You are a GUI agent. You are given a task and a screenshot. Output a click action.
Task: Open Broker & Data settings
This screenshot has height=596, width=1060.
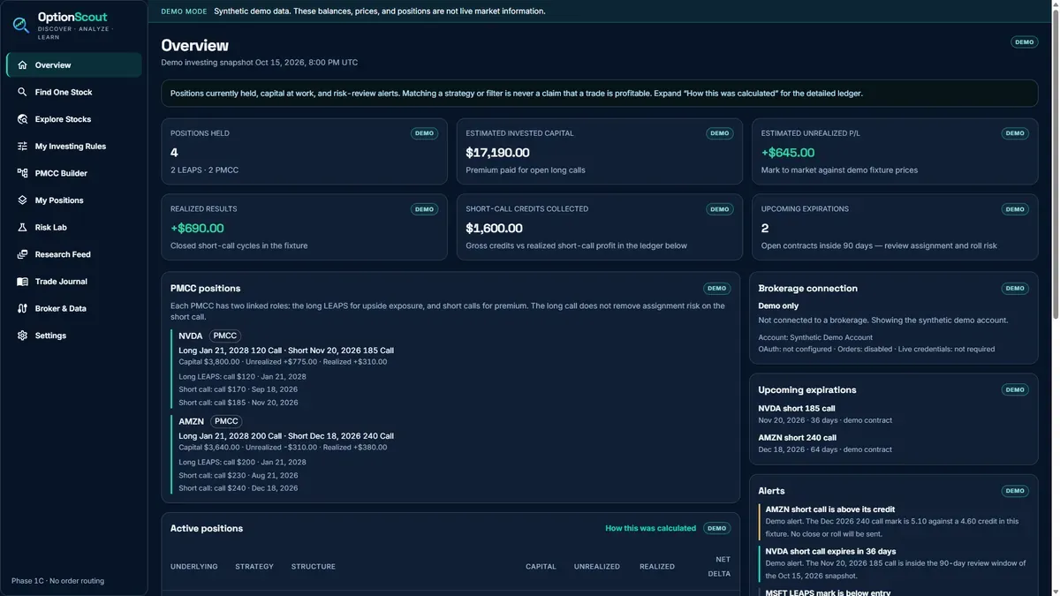tap(74, 309)
